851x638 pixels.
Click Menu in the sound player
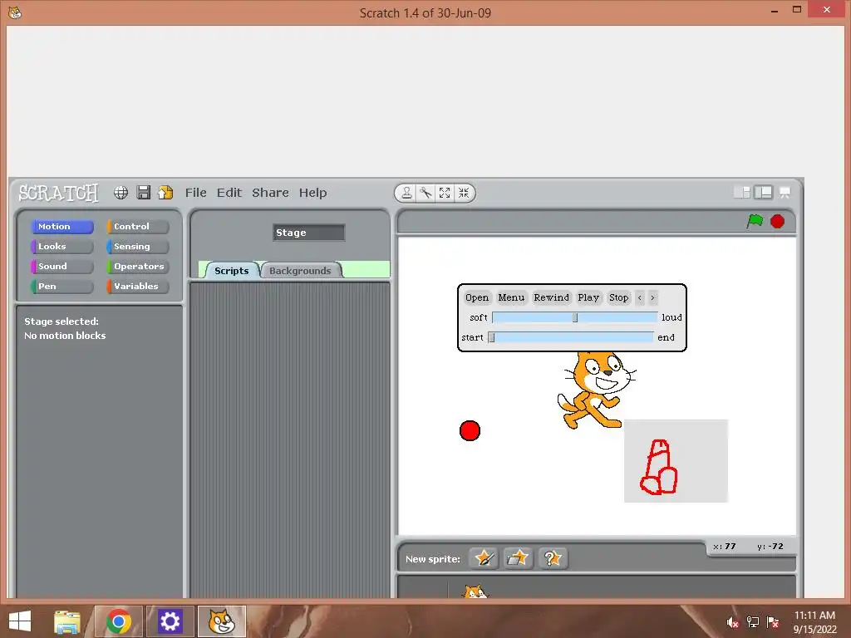point(511,297)
